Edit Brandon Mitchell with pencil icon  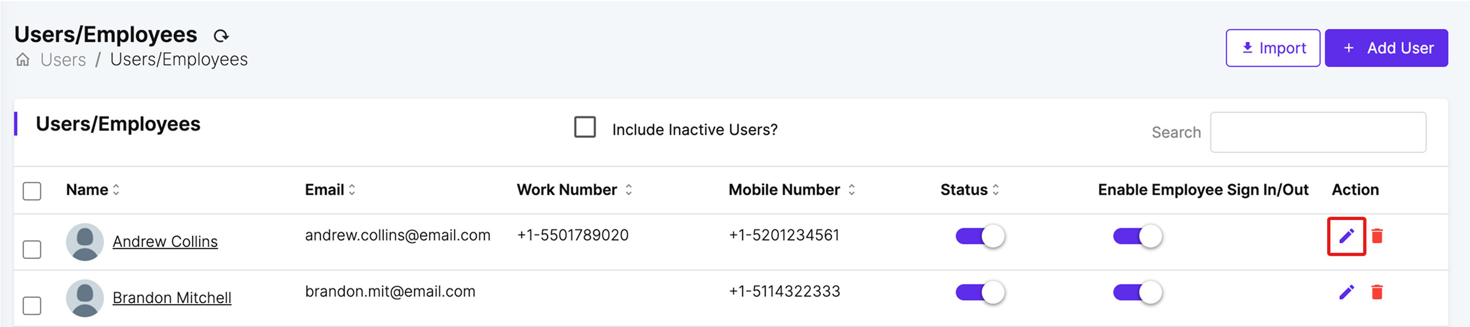tap(1346, 292)
